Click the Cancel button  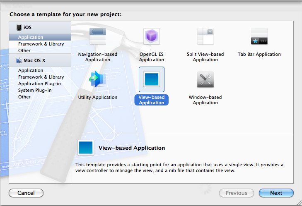click(26, 193)
